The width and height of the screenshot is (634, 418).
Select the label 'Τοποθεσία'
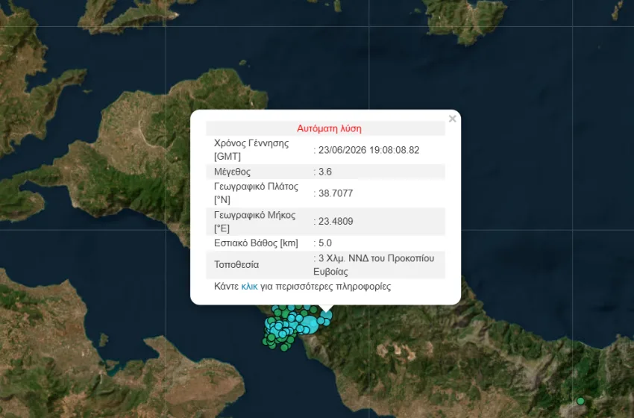(x=236, y=265)
